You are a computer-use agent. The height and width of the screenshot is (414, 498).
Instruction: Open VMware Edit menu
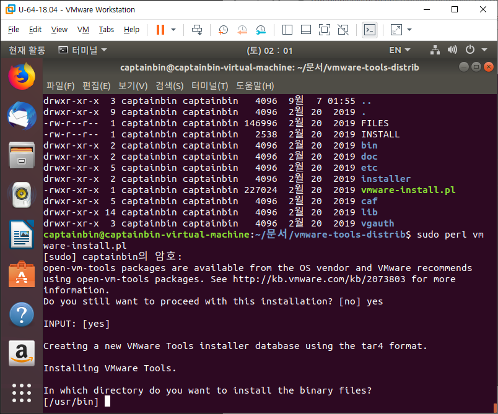(35, 30)
